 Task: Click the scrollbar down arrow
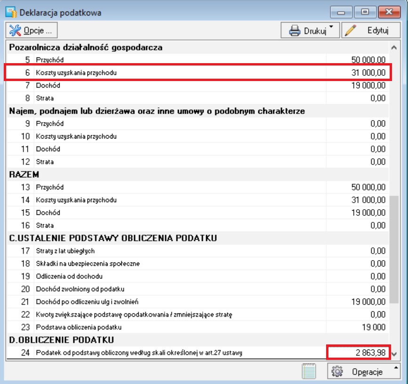(394, 354)
